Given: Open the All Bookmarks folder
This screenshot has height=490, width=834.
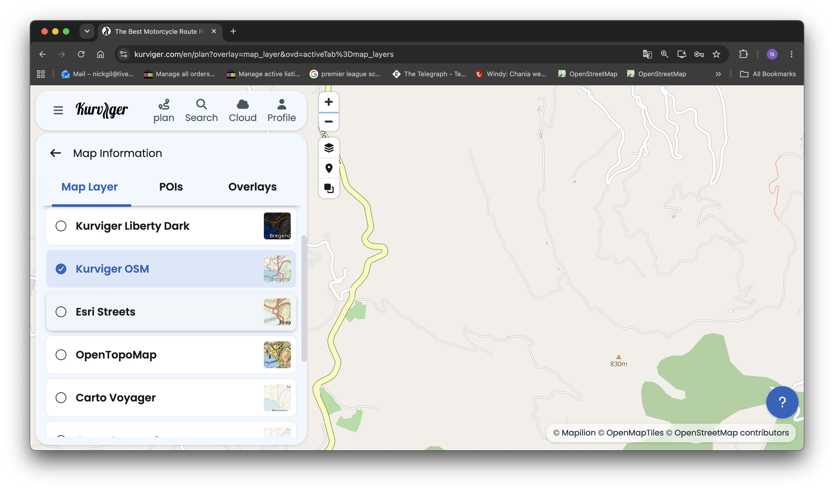Looking at the screenshot, I should click(767, 74).
